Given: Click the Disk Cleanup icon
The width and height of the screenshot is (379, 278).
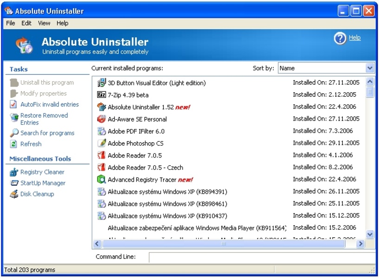Looking at the screenshot, I should (13, 195).
